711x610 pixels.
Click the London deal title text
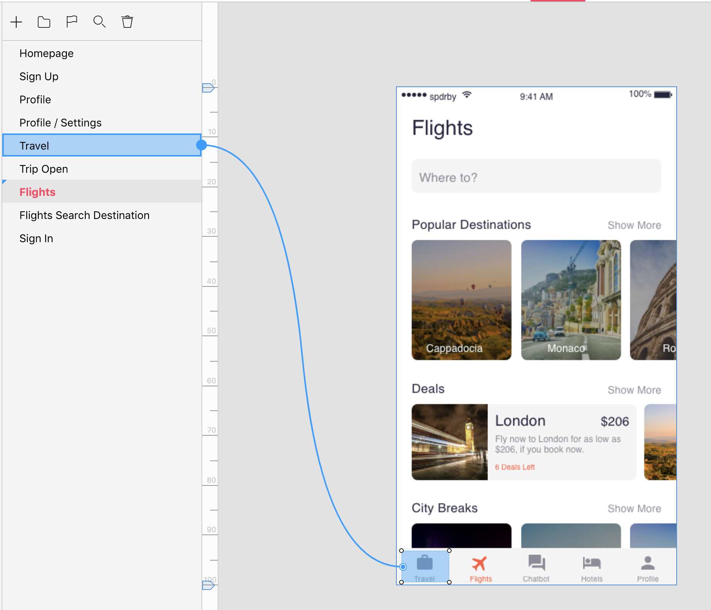tap(520, 421)
